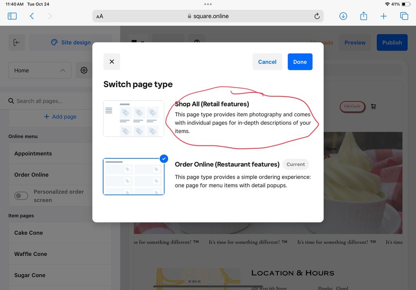Toggle the Personalized order screen switch
This screenshot has width=416, height=290.
21,196
